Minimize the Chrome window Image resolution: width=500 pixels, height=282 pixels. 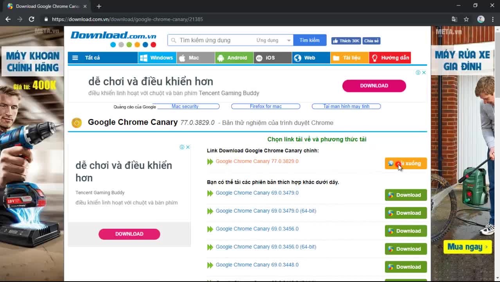tap(459, 5)
